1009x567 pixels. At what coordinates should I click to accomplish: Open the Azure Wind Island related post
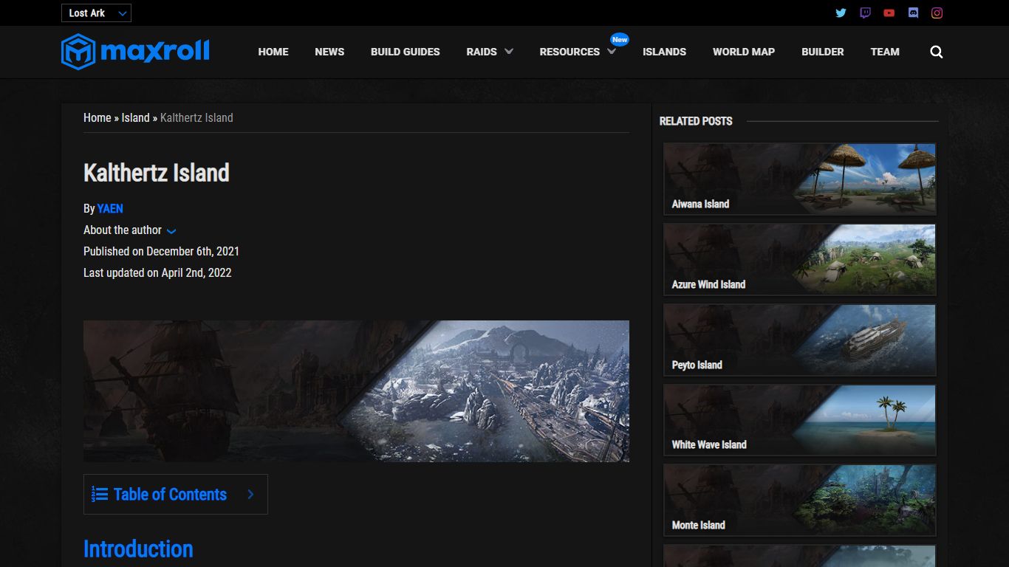pyautogui.click(x=800, y=260)
